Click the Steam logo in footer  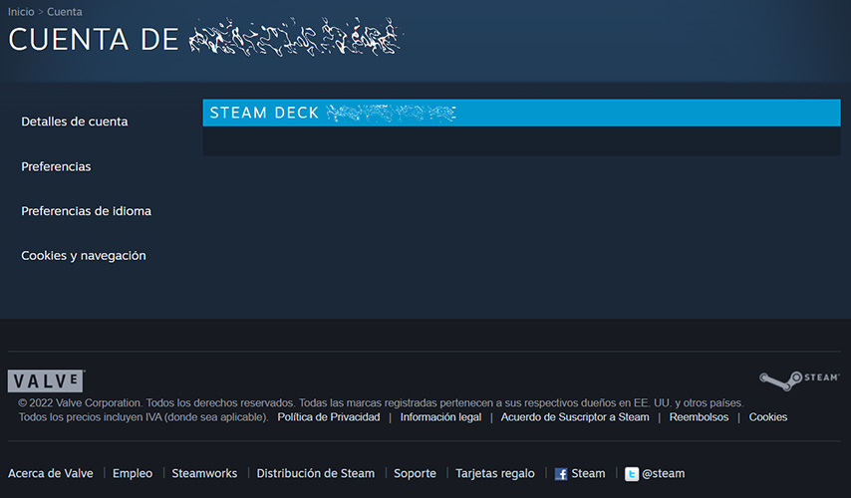pyautogui.click(x=799, y=380)
